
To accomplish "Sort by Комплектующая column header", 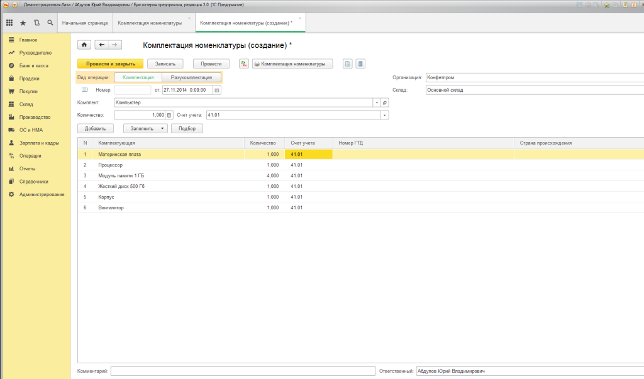I will click(x=169, y=143).
